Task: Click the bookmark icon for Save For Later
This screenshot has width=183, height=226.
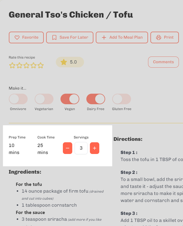Action: (x=54, y=37)
